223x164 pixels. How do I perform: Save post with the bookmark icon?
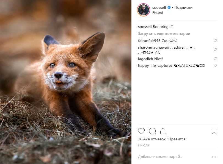click(214, 131)
